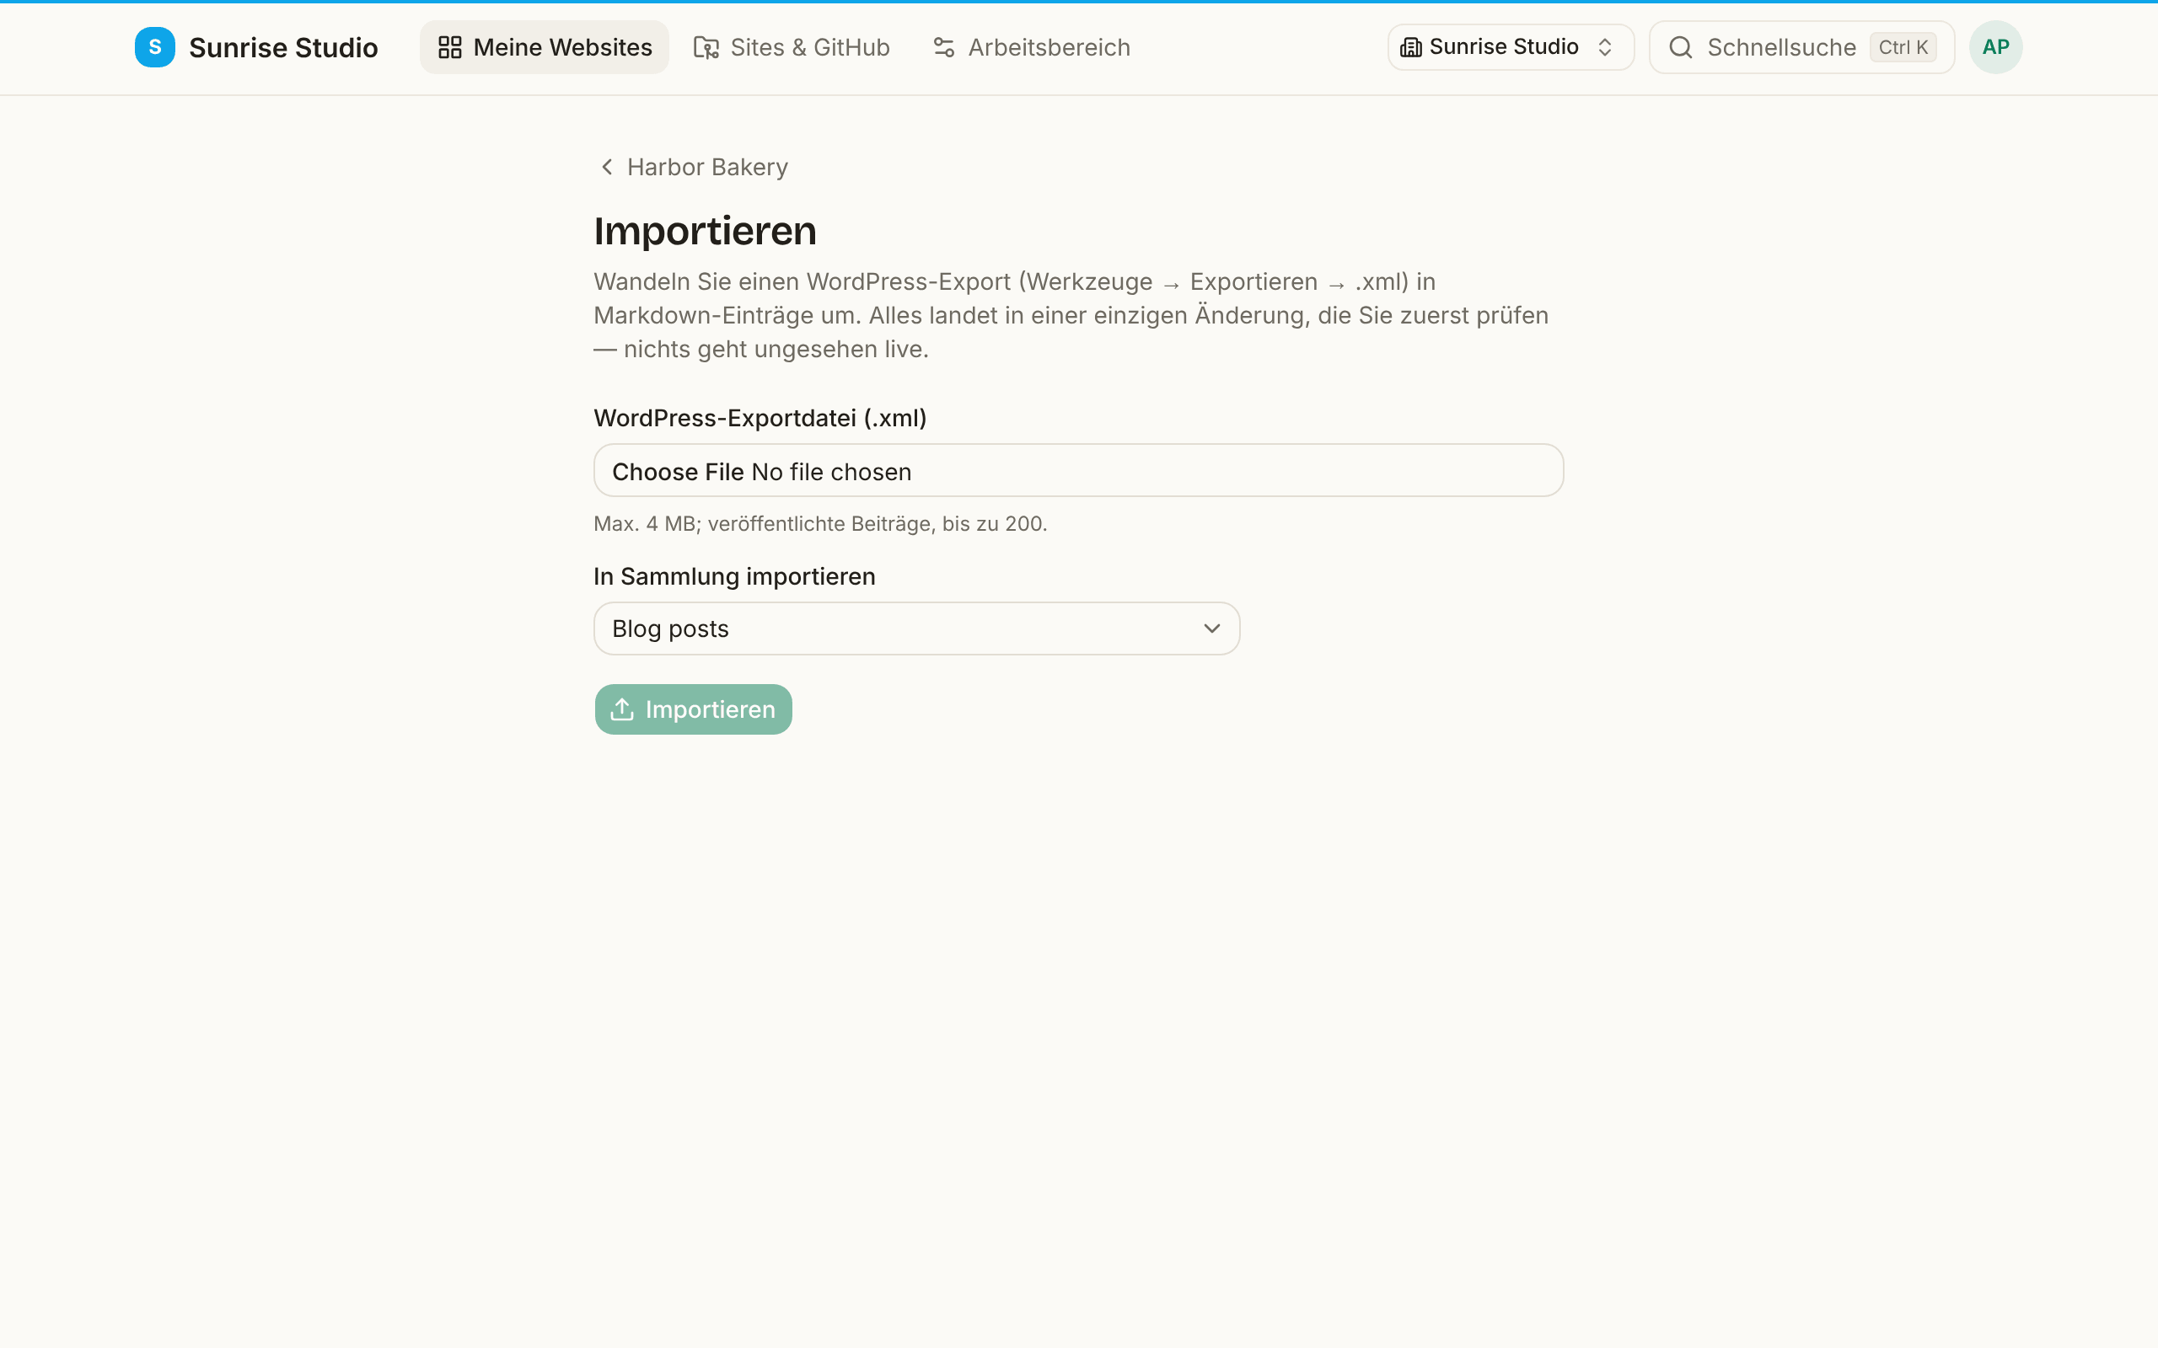Viewport: 2158px width, 1348px height.
Task: Click Choose File for WordPress export
Action: pyautogui.click(x=678, y=472)
